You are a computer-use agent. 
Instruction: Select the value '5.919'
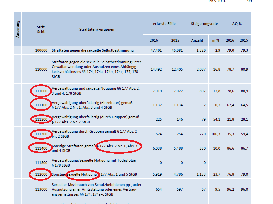(x=157, y=174)
